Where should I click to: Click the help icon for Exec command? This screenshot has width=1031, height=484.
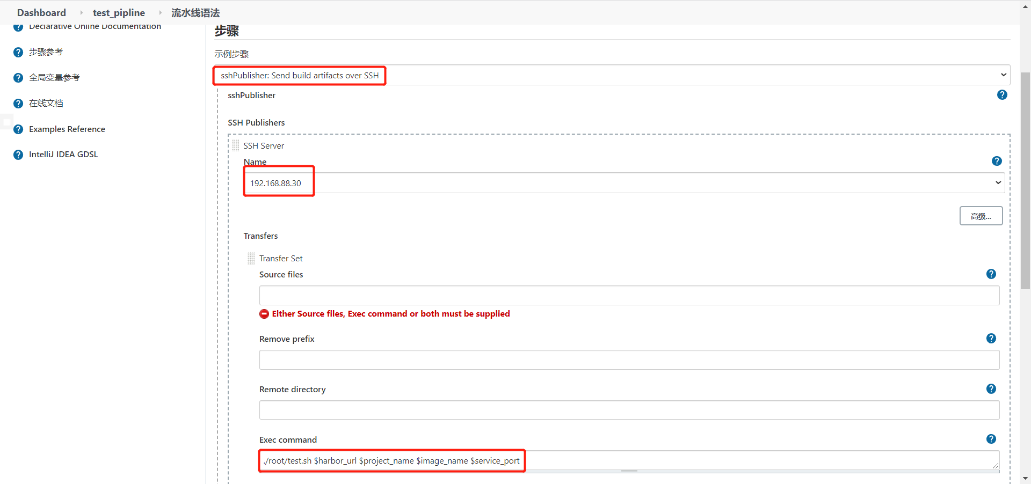tap(991, 439)
